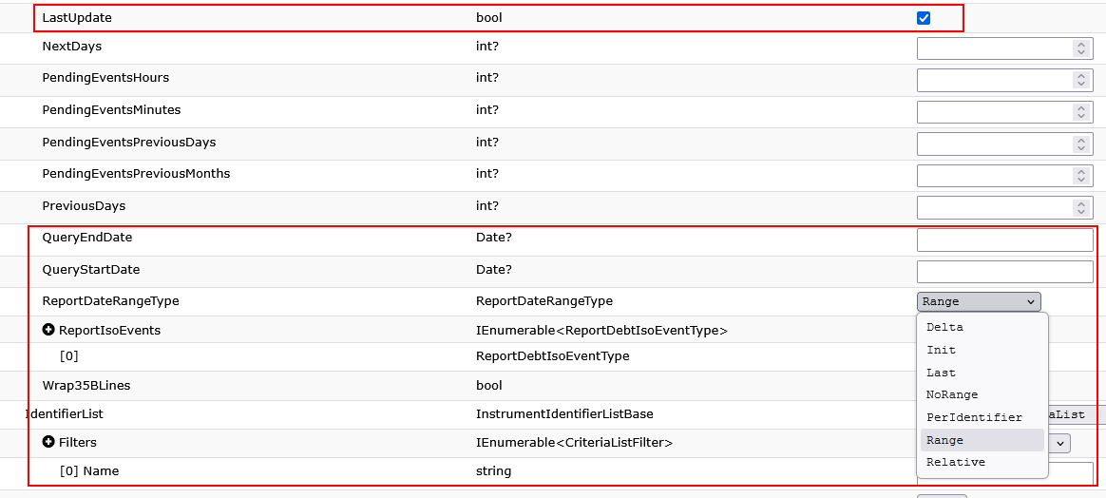The image size is (1106, 498).
Task: Click the [0] Name row label
Action: [x=89, y=470]
